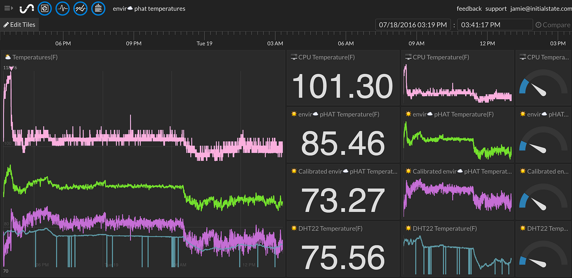The image size is (572, 278).
Task: Click computer icon on CPU Temperature value tile
Action: click(294, 57)
